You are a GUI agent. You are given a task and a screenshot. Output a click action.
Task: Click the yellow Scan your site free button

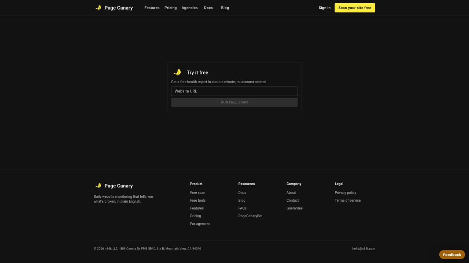pos(355,8)
